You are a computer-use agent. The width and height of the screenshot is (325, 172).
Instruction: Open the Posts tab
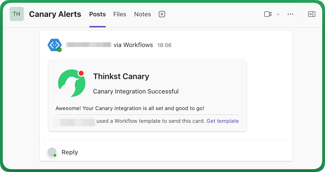pos(97,14)
